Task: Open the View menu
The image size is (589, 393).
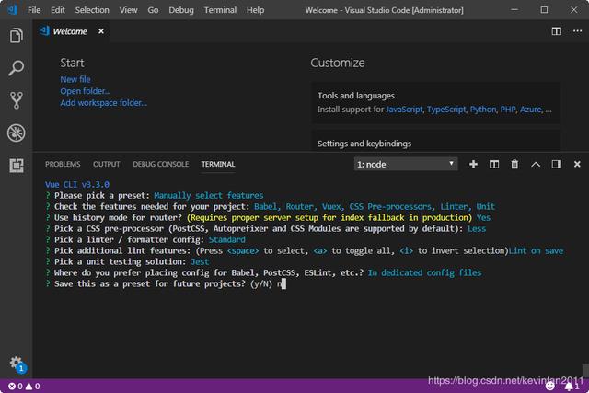Action: [128, 10]
